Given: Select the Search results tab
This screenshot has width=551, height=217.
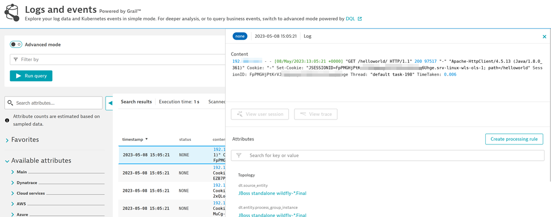Looking at the screenshot, I should [136, 102].
